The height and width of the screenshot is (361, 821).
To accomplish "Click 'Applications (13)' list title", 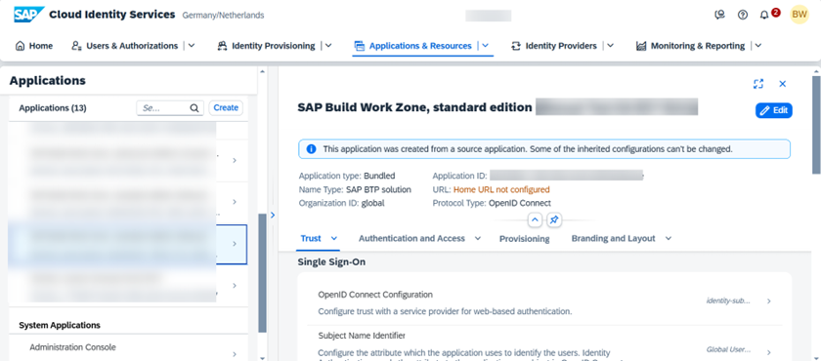I will tap(53, 108).
